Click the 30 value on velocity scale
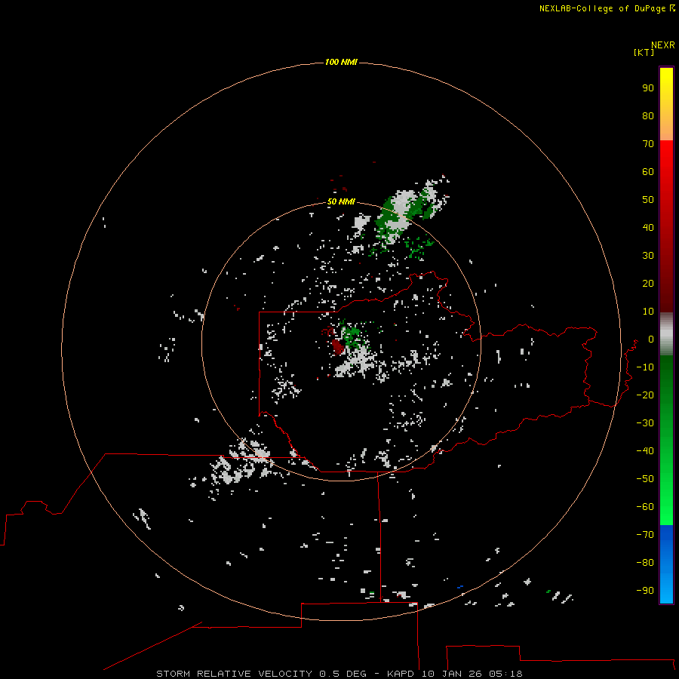The height and width of the screenshot is (679, 679). (648, 256)
